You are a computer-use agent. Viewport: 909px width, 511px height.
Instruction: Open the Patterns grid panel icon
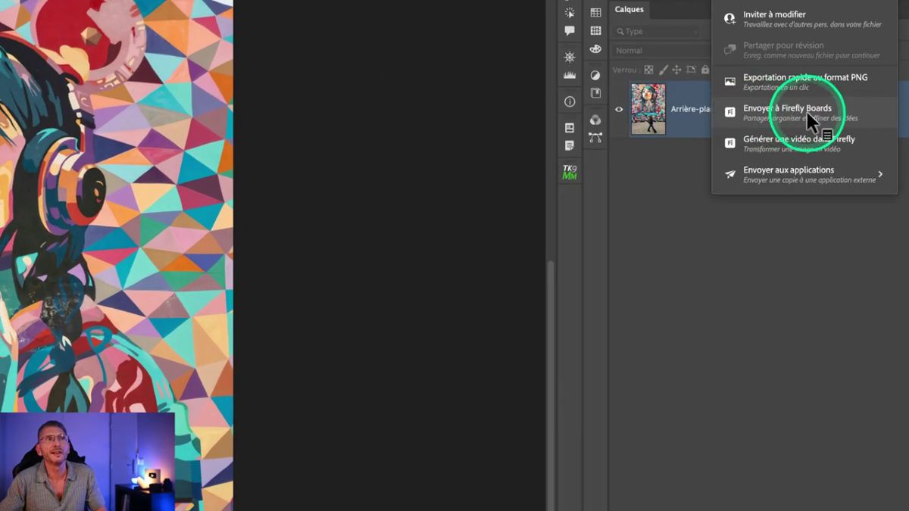(x=595, y=31)
